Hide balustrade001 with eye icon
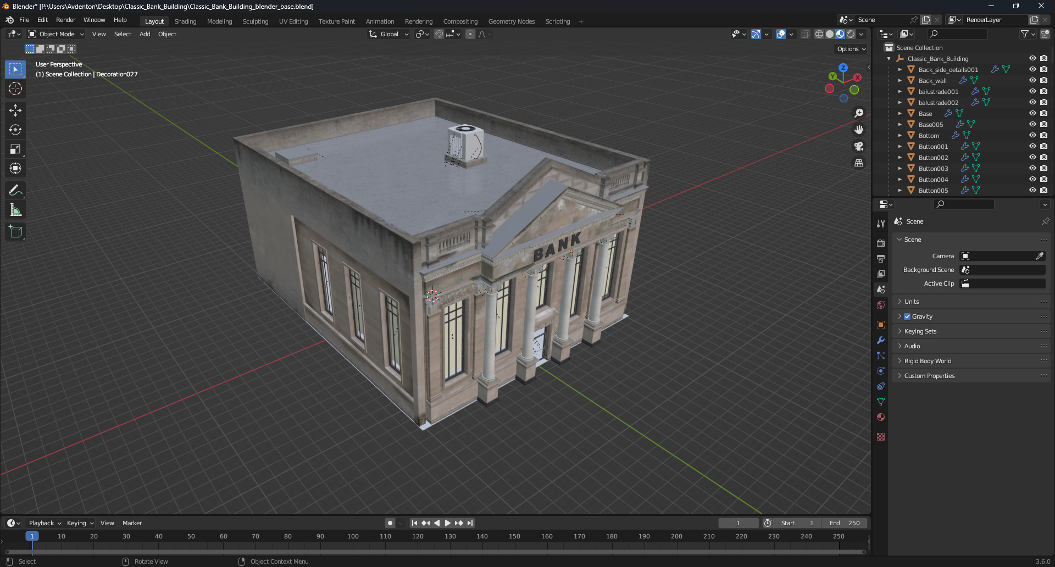This screenshot has height=567, width=1055. [1032, 91]
